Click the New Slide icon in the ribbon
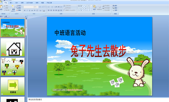The width and height of the screenshot is (169, 102). pyautogui.click(x=13, y=7)
